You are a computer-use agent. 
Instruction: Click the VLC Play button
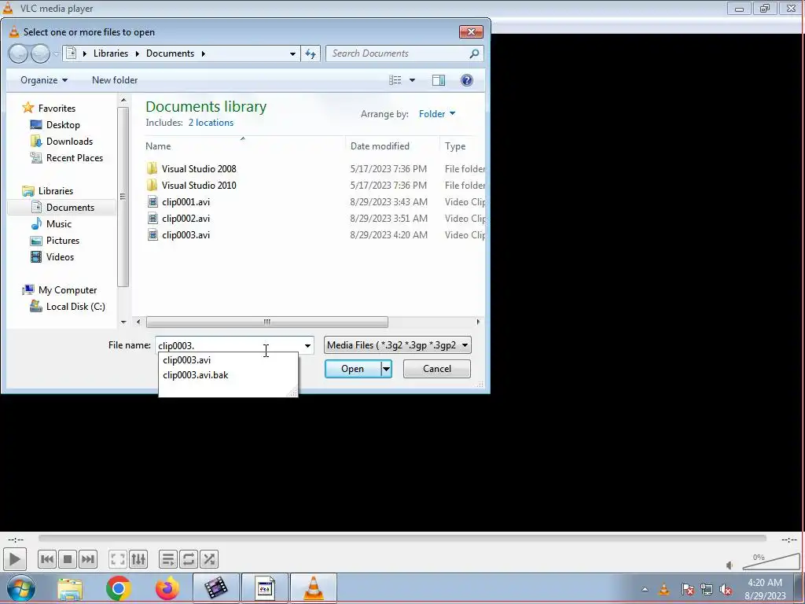14,559
